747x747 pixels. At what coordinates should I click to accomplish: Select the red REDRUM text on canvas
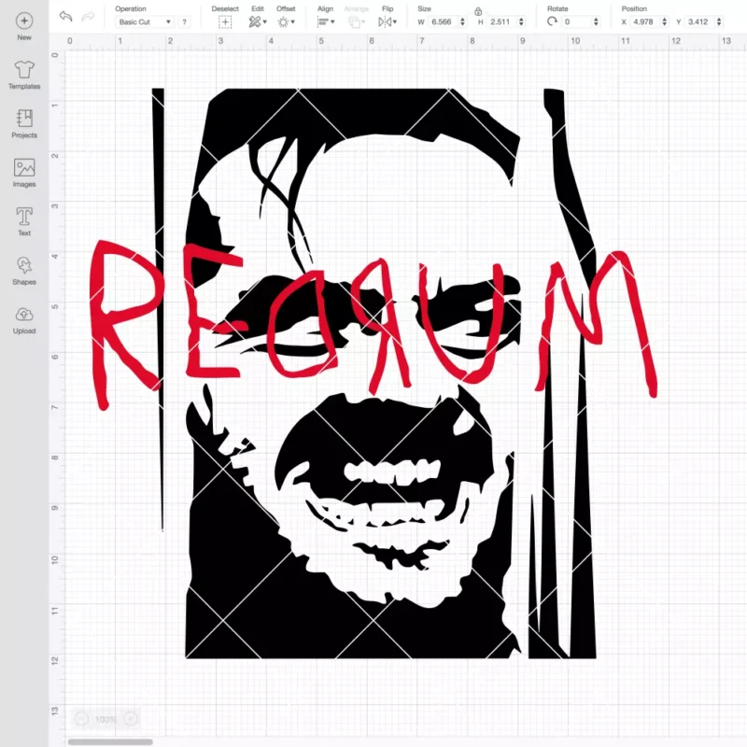373,325
